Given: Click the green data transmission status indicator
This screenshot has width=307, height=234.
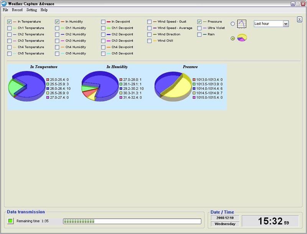Looking at the screenshot, I should (x=10, y=221).
